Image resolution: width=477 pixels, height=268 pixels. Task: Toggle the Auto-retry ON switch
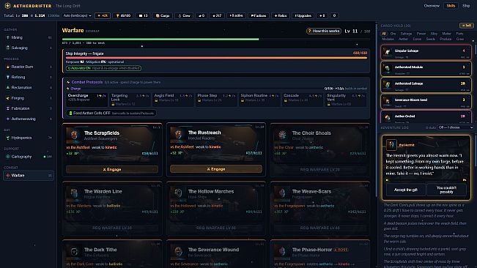tap(103, 68)
